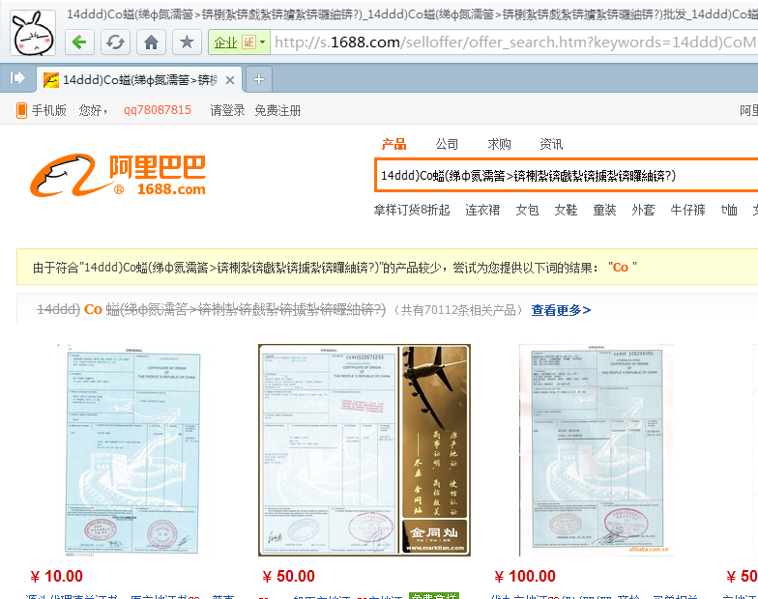Open the 外套 hot keyword link
Screen dimensions: 758x599
click(643, 210)
